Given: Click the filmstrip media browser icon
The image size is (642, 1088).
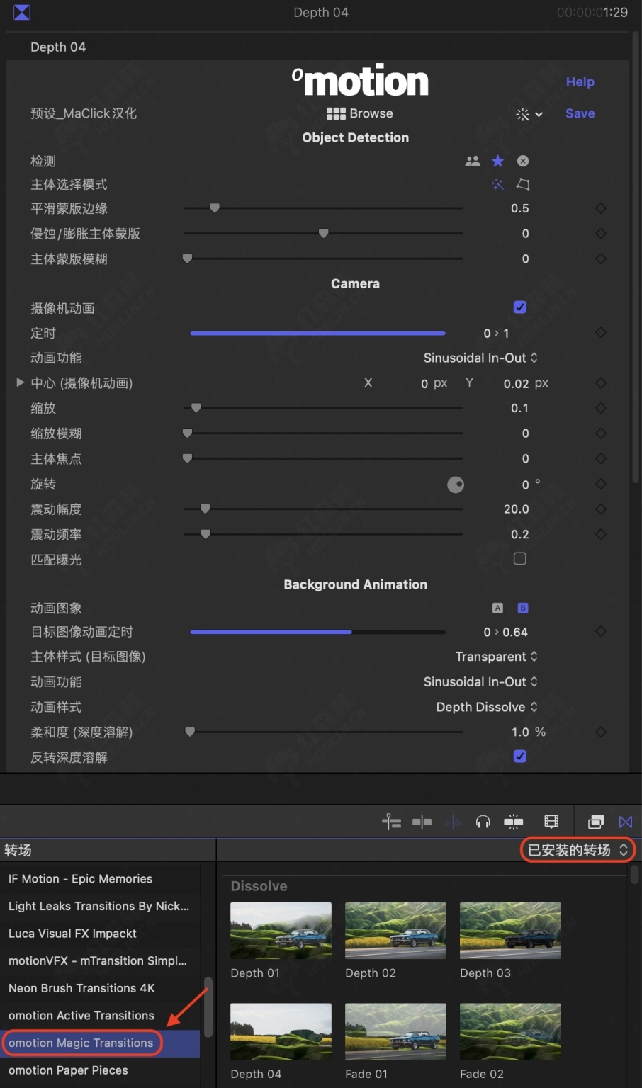Looking at the screenshot, I should pos(551,822).
